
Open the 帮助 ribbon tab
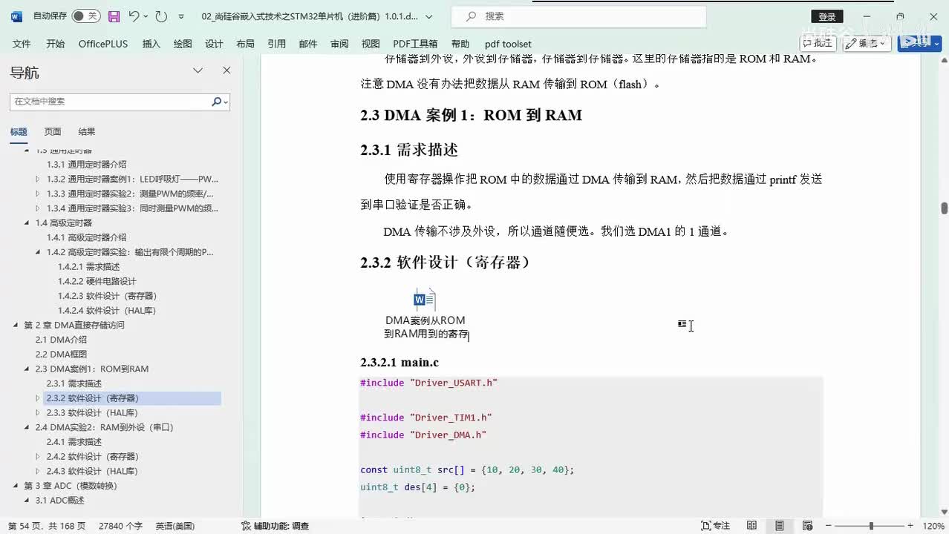click(x=460, y=44)
